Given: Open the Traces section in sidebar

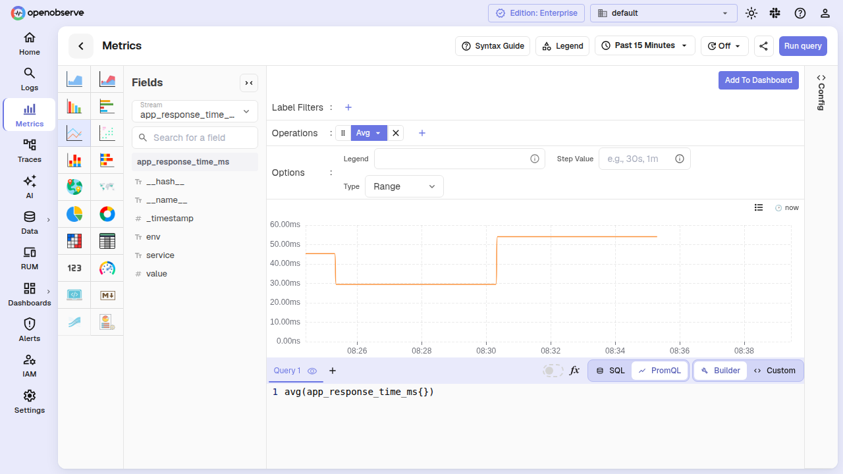Looking at the screenshot, I should point(30,151).
